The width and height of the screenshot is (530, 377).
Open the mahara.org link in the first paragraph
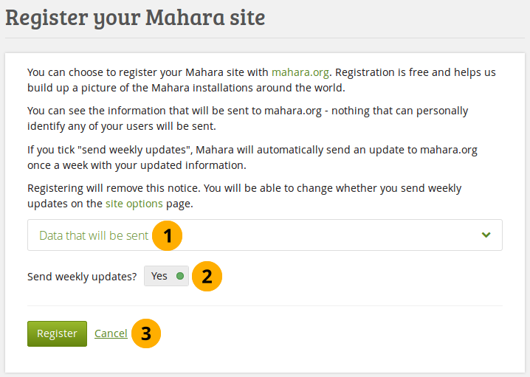click(300, 72)
